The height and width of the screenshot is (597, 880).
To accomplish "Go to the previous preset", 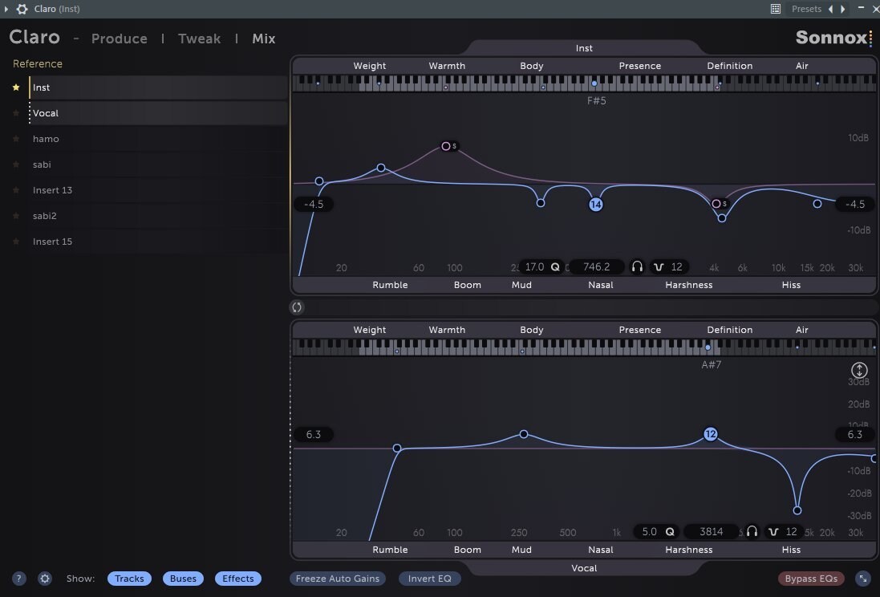I will (x=830, y=9).
